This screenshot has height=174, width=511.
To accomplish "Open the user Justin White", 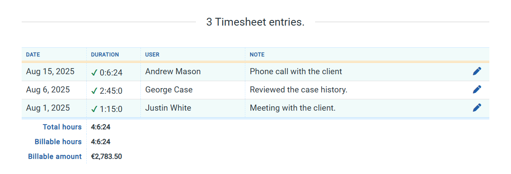I will [x=168, y=108].
